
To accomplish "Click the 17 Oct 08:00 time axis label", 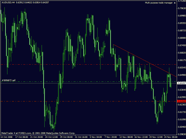I will pos(22,137).
